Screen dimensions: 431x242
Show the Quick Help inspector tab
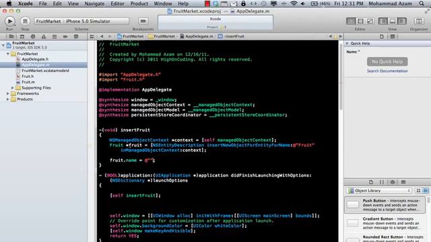click(393, 36)
